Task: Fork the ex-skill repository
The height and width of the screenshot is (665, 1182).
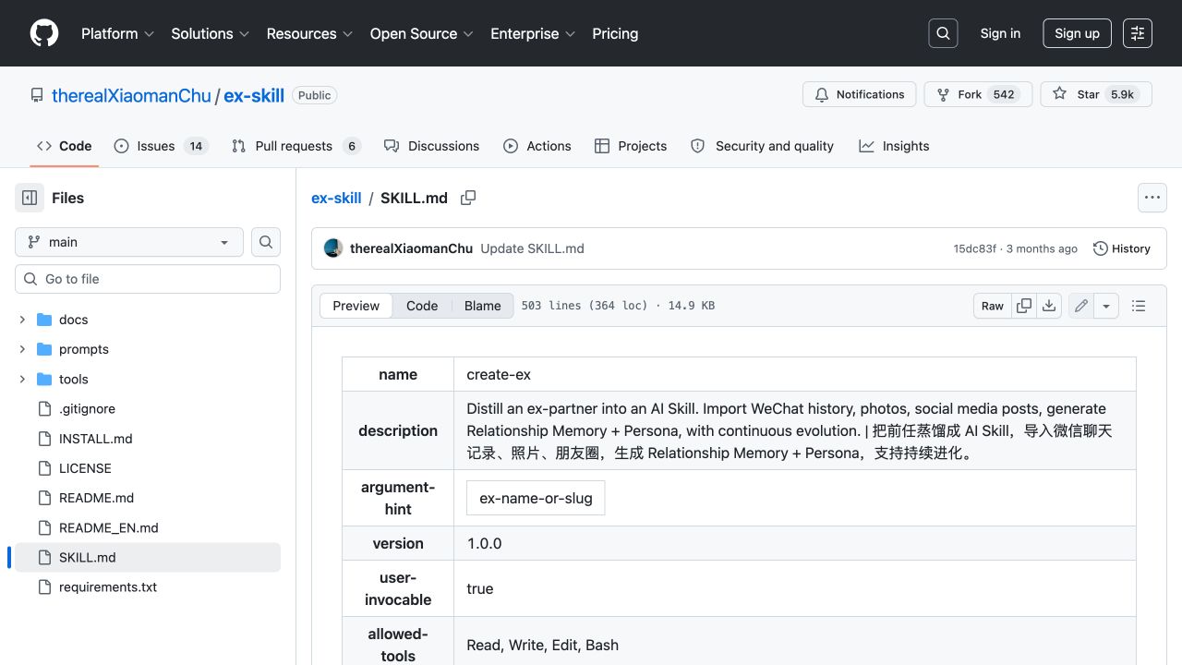Action: click(977, 94)
